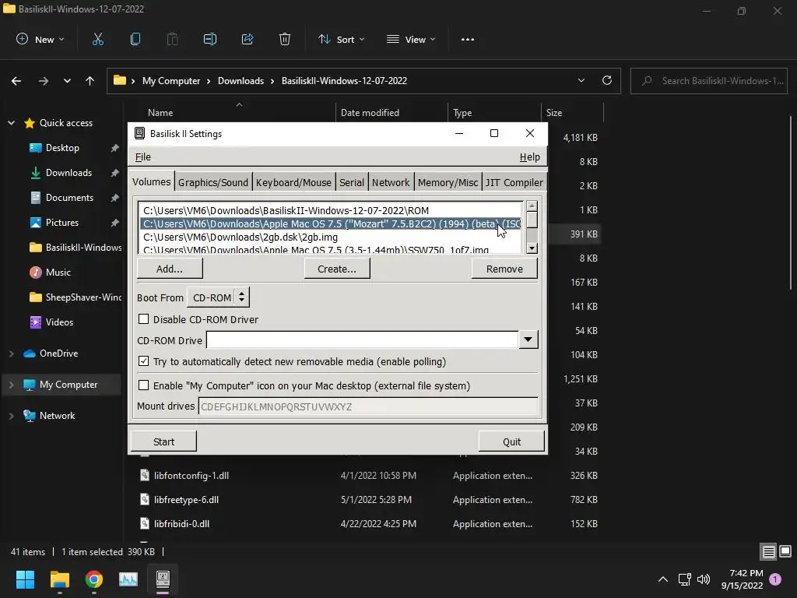Expand the address bar history chevron

click(x=581, y=80)
